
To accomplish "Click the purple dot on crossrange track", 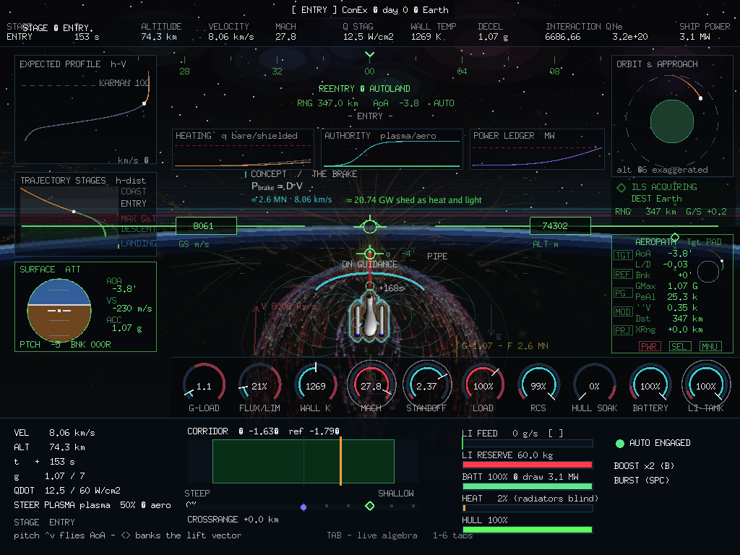I will [304, 507].
